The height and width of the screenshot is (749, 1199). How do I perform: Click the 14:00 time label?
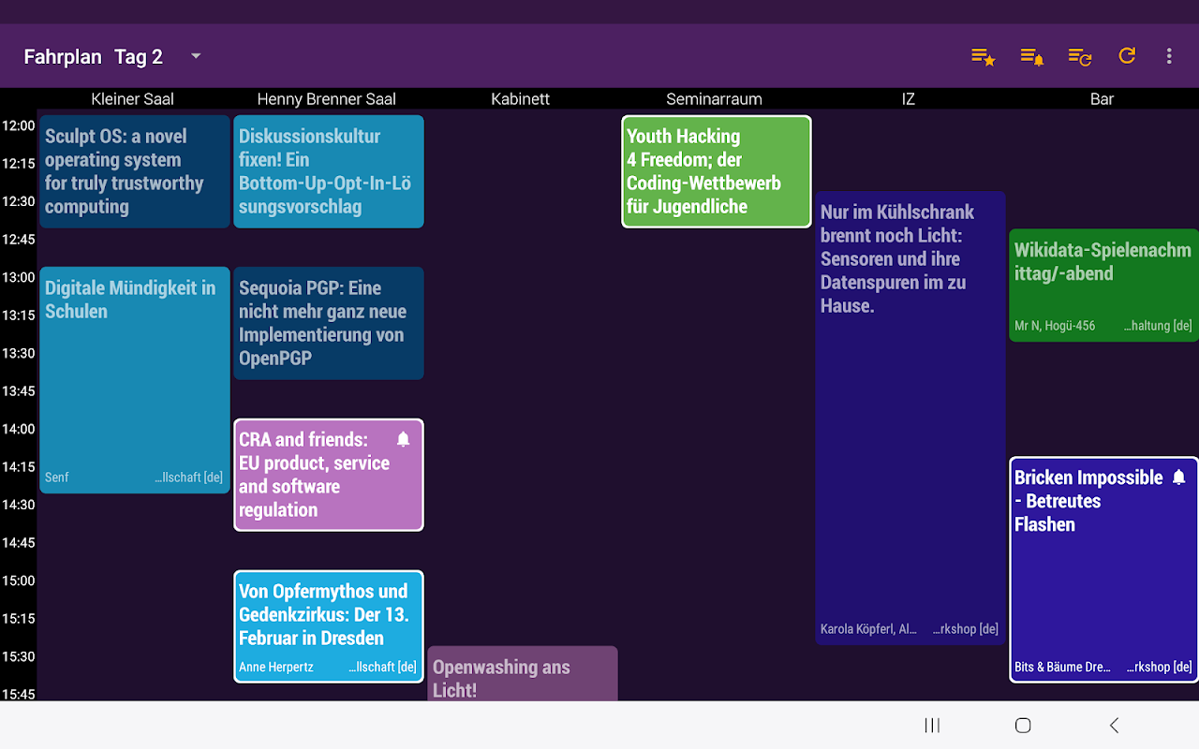coord(19,429)
